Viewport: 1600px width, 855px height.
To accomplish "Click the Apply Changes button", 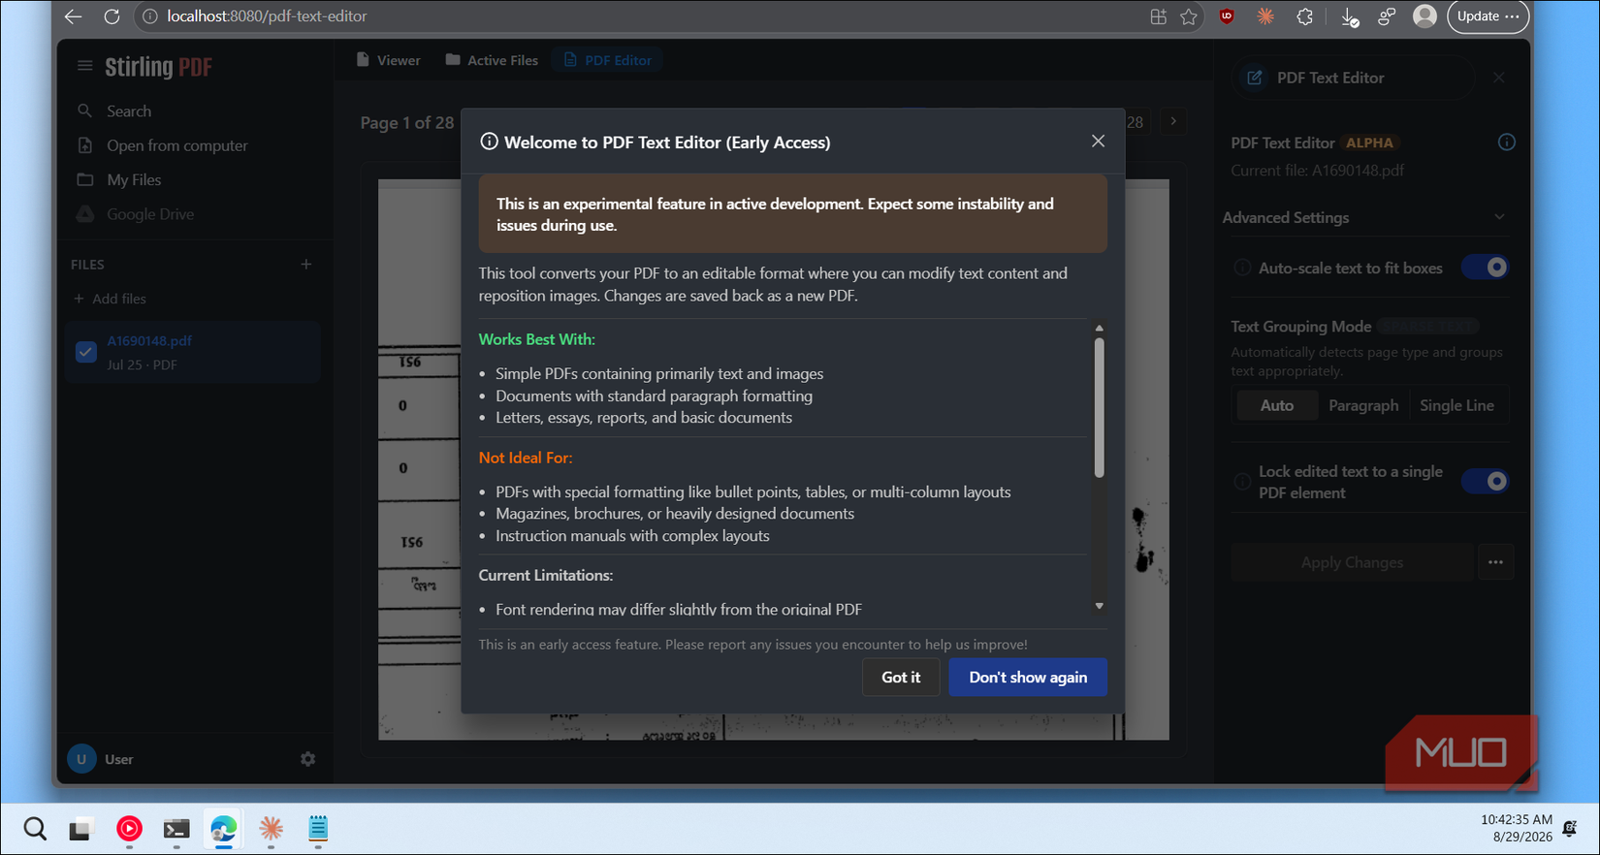I will coord(1352,562).
